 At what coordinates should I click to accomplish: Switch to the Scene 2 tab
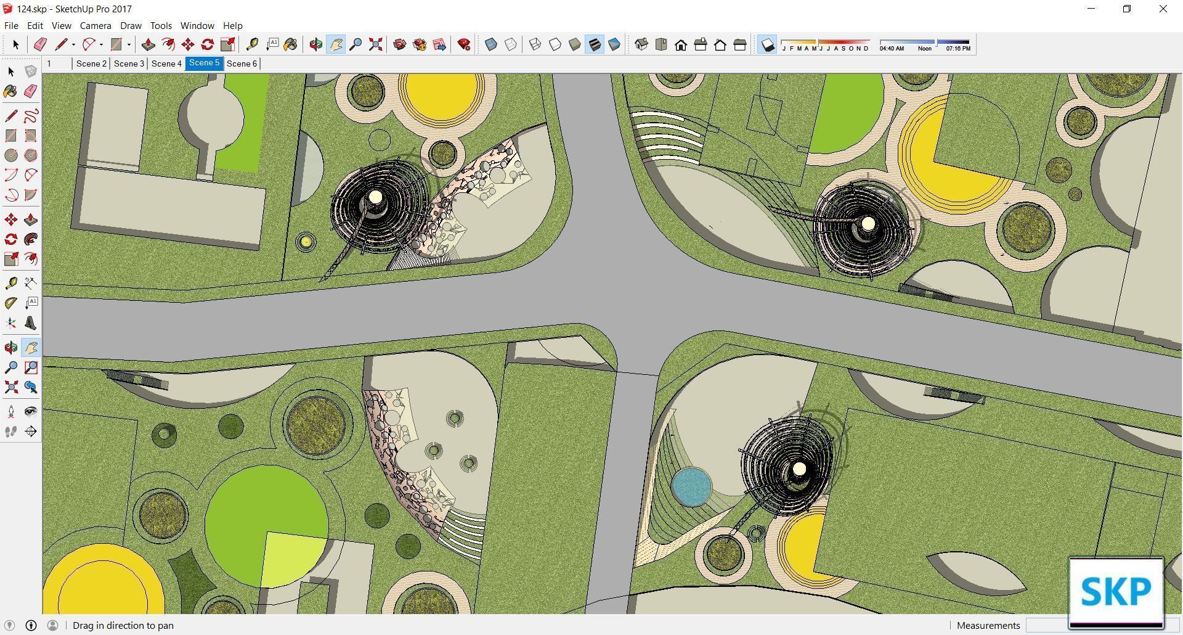tap(91, 63)
